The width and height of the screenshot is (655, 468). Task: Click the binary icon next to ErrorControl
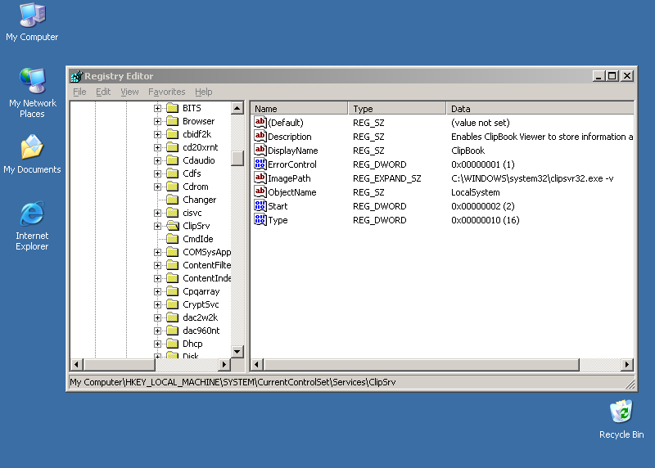[260, 164]
